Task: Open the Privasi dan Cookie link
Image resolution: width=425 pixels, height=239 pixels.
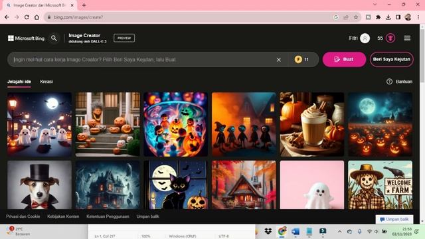Action: [x=23, y=216]
